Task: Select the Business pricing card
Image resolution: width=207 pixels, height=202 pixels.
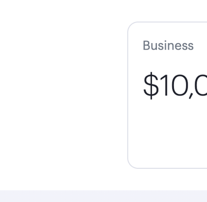Action: click(167, 95)
